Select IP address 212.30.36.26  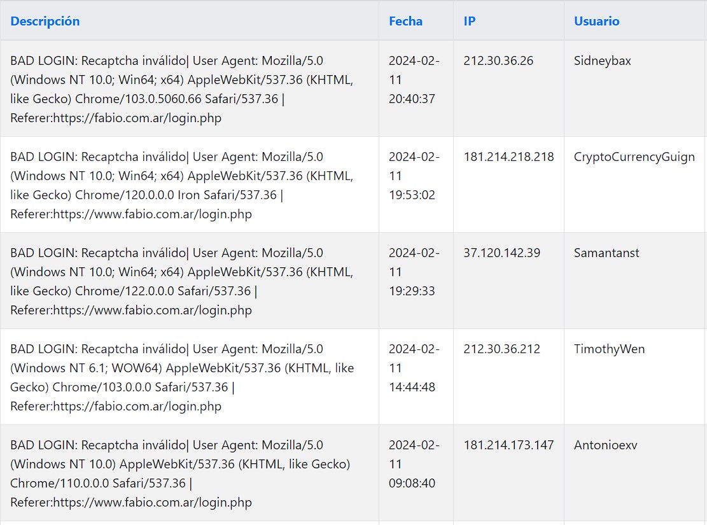498,61
